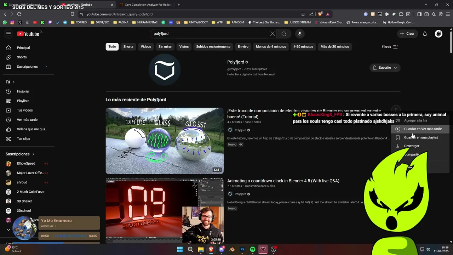Screen dimensions: 453x255
Task: Filter by En vivo chip
Action: [x=243, y=47]
